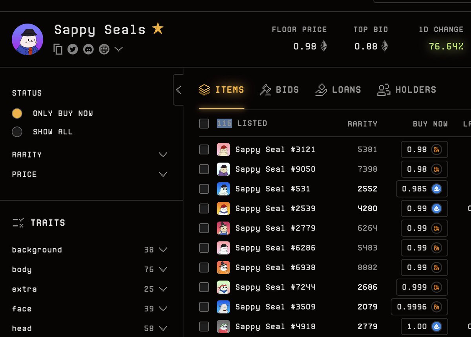This screenshot has height=337, width=471.
Task: Check the Sappy Seal #6286 checkbox
Action: click(x=204, y=248)
